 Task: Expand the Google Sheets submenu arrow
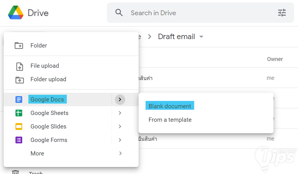click(x=120, y=113)
